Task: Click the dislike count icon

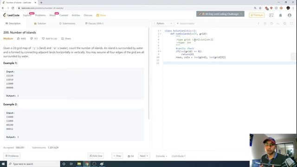Action: (x=32, y=39)
